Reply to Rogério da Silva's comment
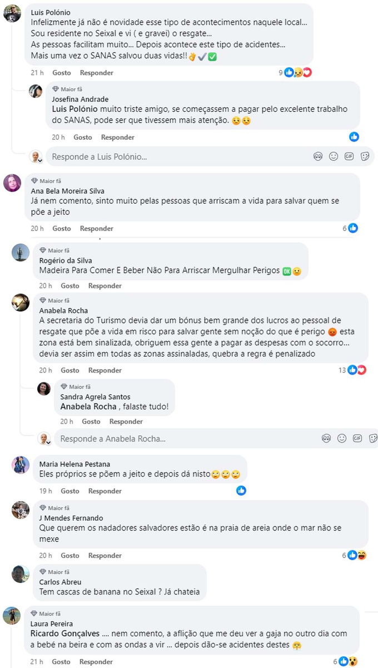 [x=105, y=286]
